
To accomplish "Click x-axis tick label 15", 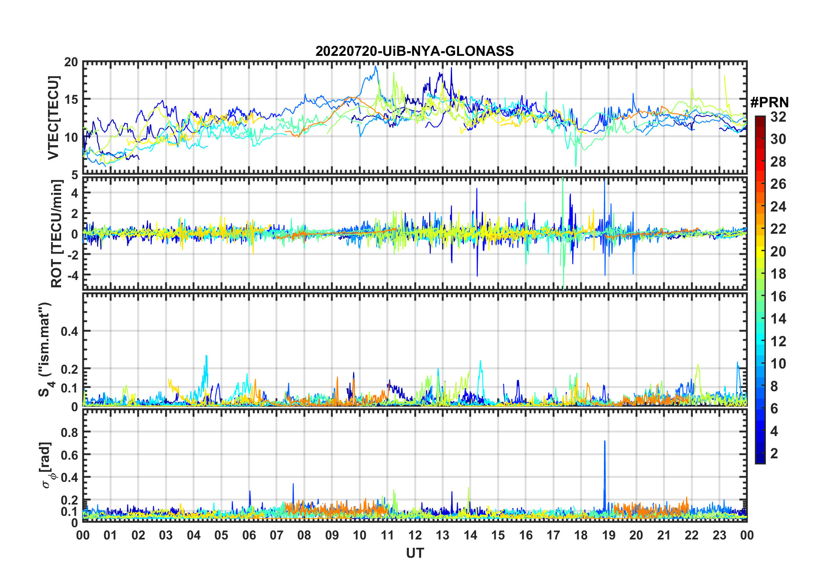I will click(x=498, y=535).
